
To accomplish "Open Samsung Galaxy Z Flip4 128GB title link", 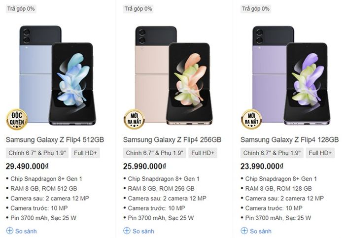I will (289, 139).
